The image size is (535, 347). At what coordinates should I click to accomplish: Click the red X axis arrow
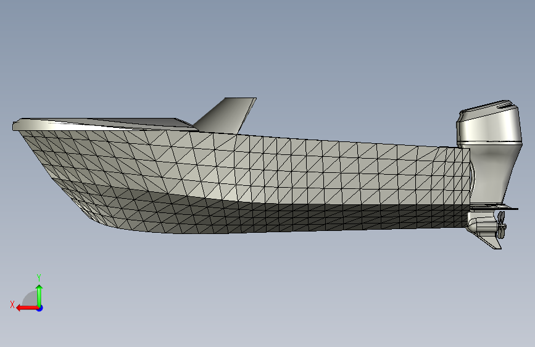tap(28, 308)
